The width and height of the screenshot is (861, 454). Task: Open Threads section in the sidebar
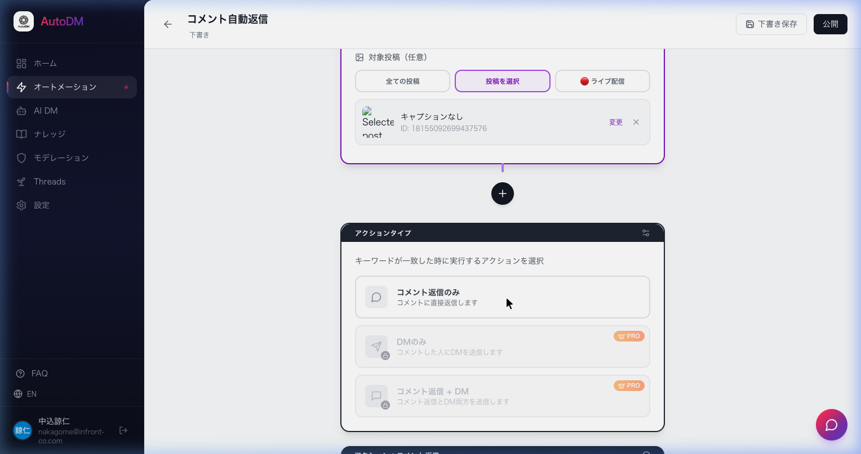click(x=49, y=181)
